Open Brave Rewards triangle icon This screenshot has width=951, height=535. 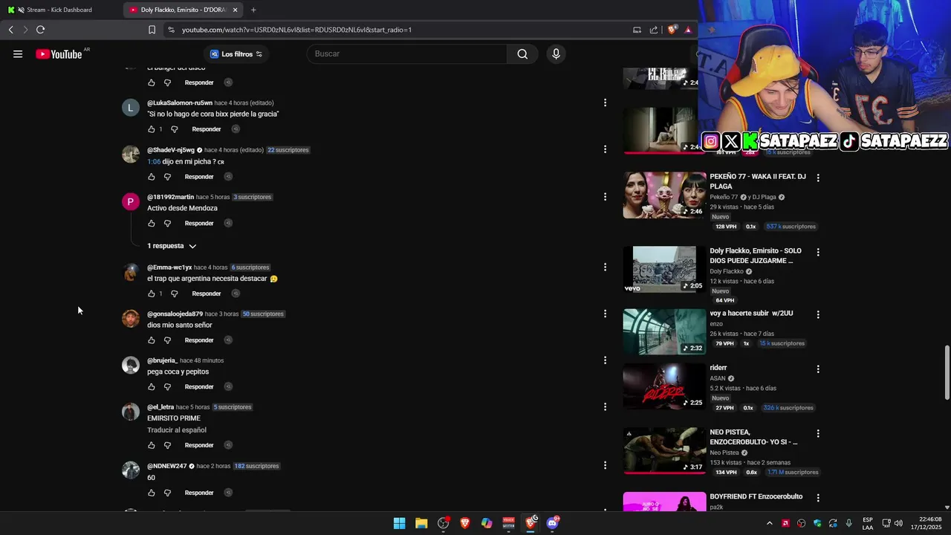(x=688, y=30)
